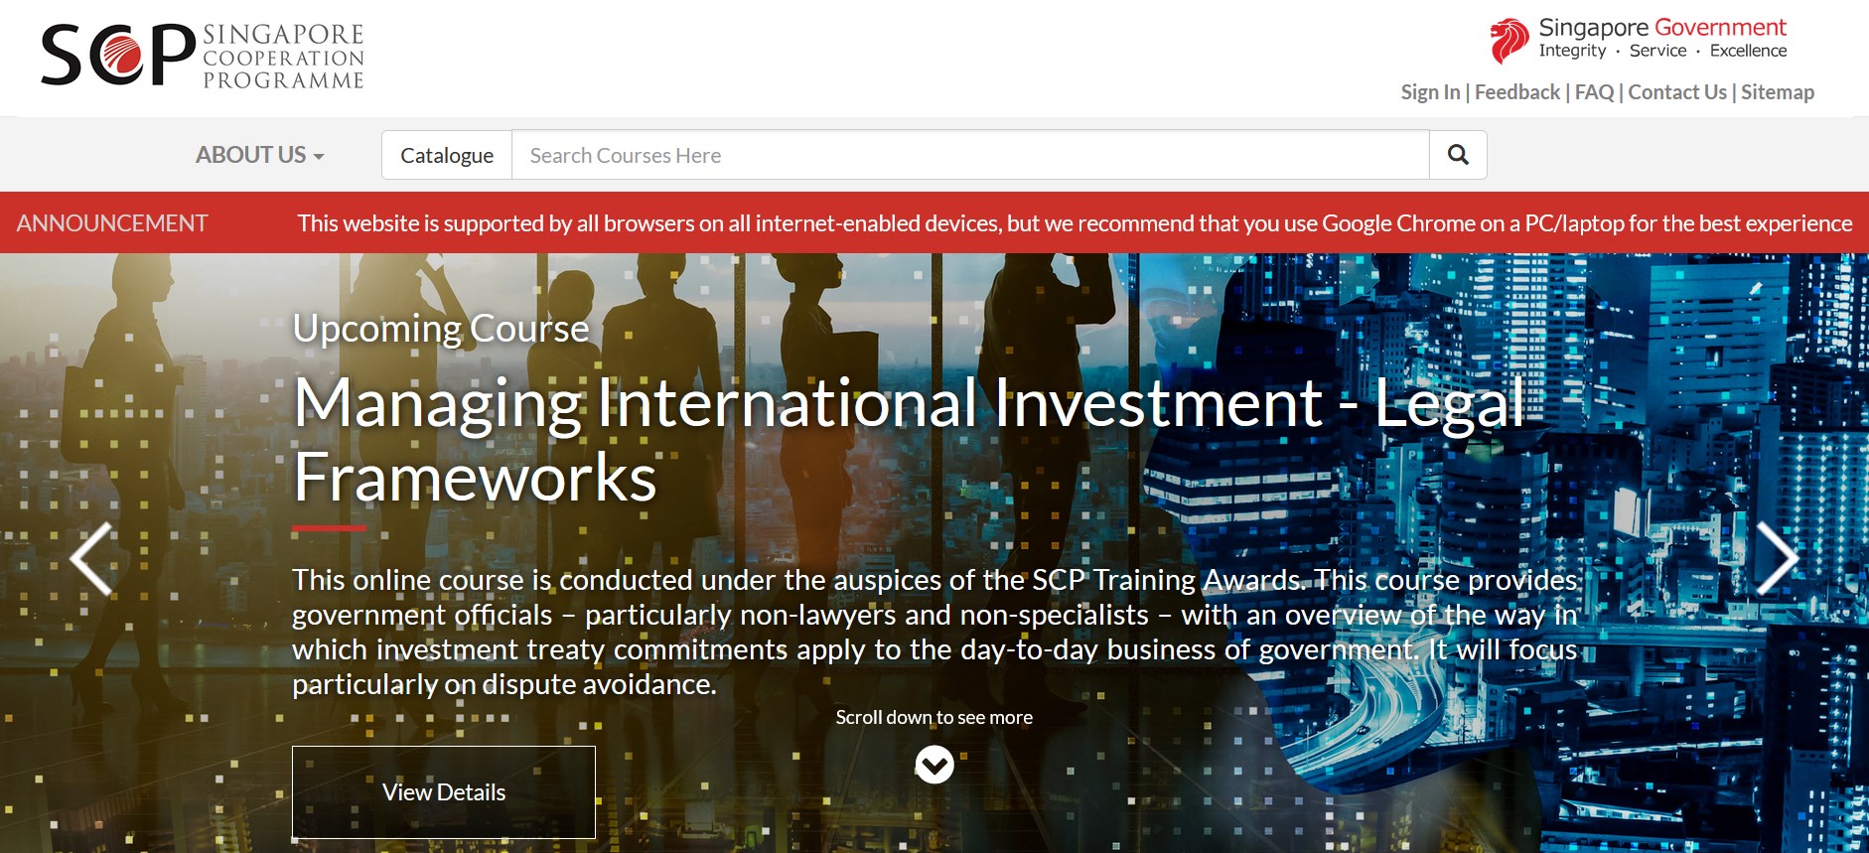Go to previous slide with left arrow

click(91, 559)
